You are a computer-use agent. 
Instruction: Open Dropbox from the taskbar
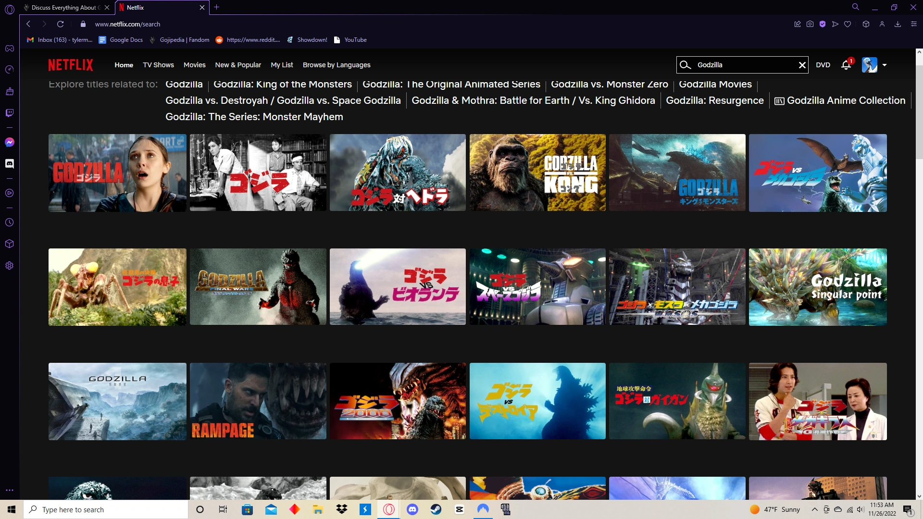(342, 509)
